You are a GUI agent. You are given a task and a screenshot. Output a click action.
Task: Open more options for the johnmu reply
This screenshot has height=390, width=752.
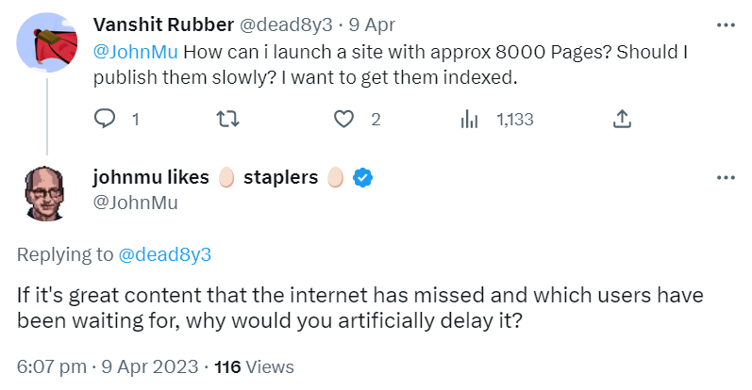(x=725, y=178)
